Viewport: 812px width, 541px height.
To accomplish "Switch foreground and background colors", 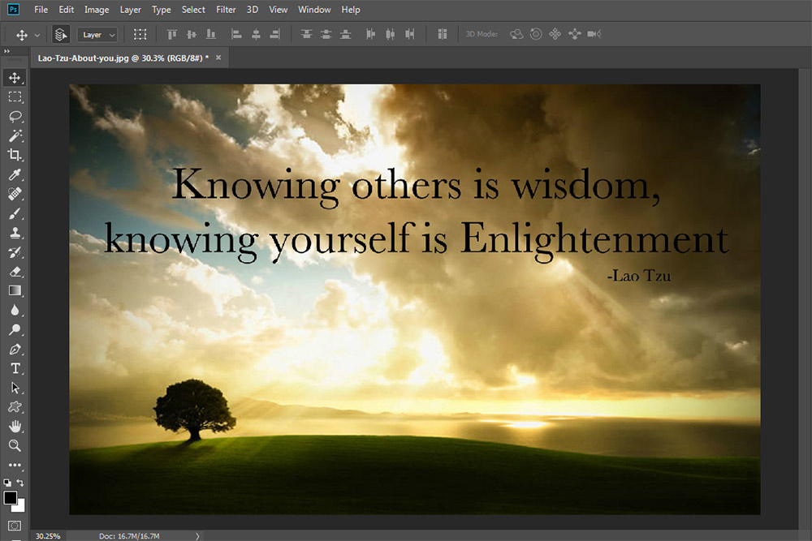I will click(20, 482).
